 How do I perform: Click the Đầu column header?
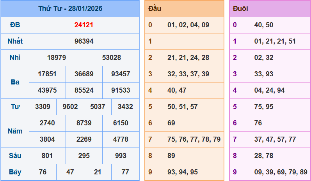coord(155,9)
